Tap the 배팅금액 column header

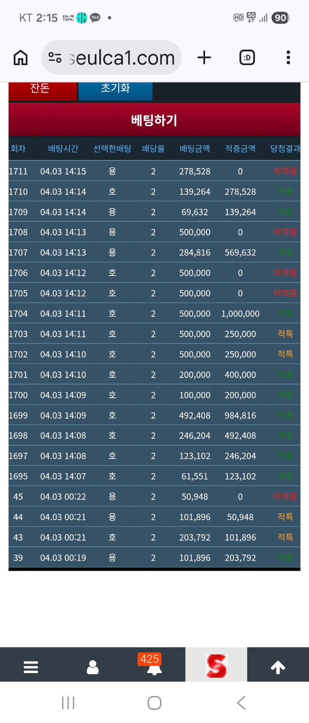[195, 148]
